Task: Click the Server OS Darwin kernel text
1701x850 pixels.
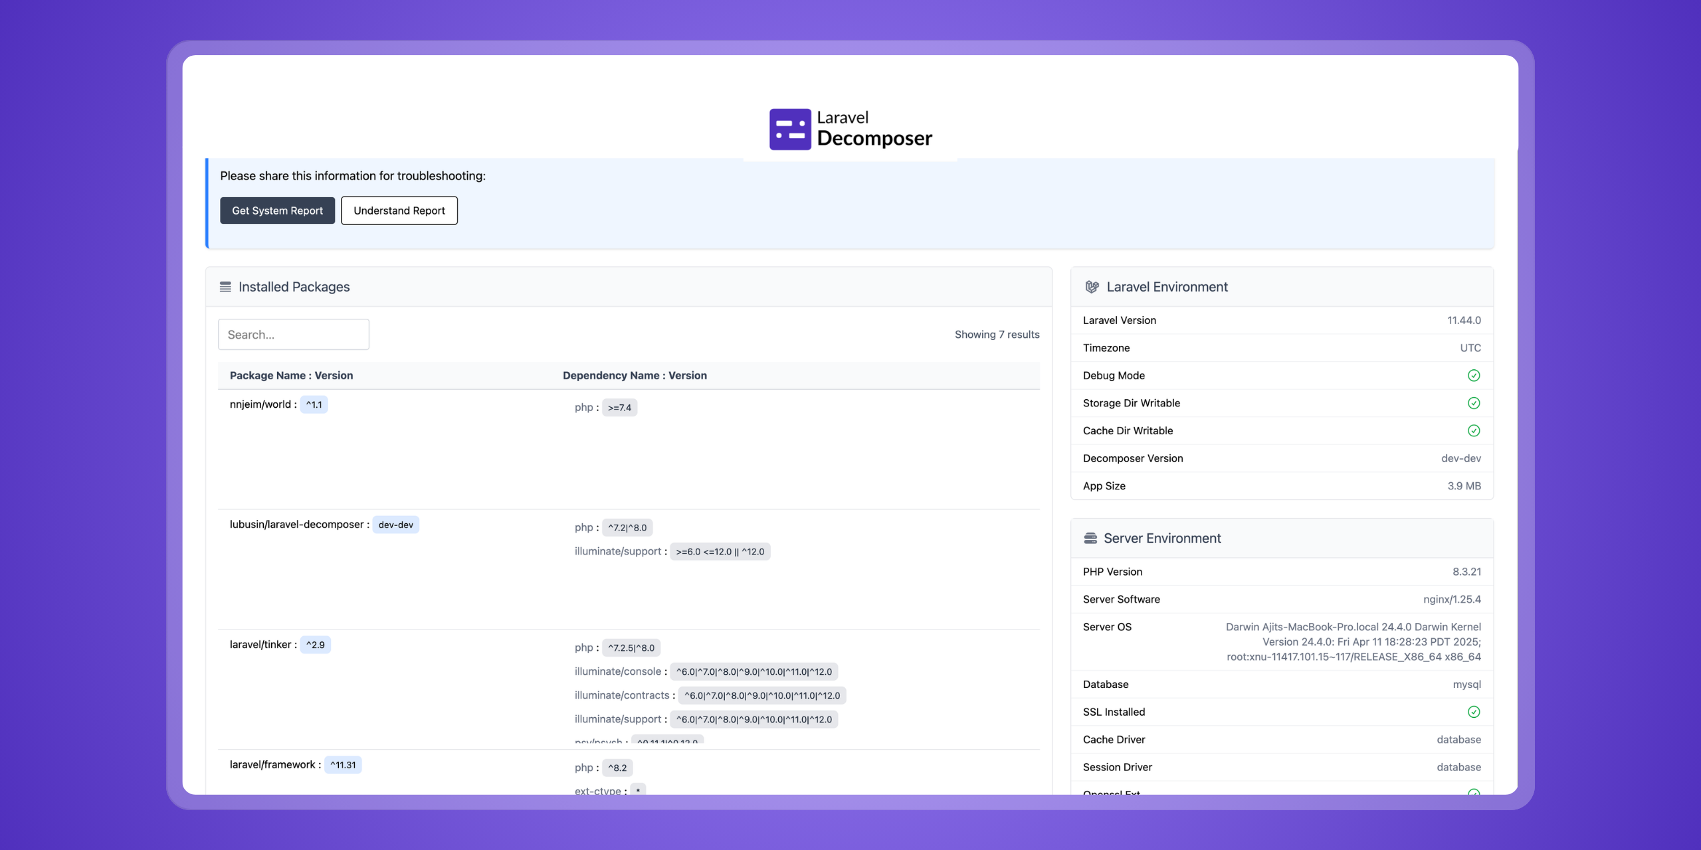Action: coord(1353,642)
